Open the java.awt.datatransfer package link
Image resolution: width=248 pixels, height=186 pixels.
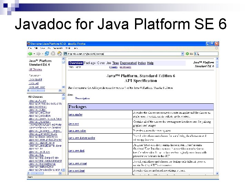(x=82, y=138)
